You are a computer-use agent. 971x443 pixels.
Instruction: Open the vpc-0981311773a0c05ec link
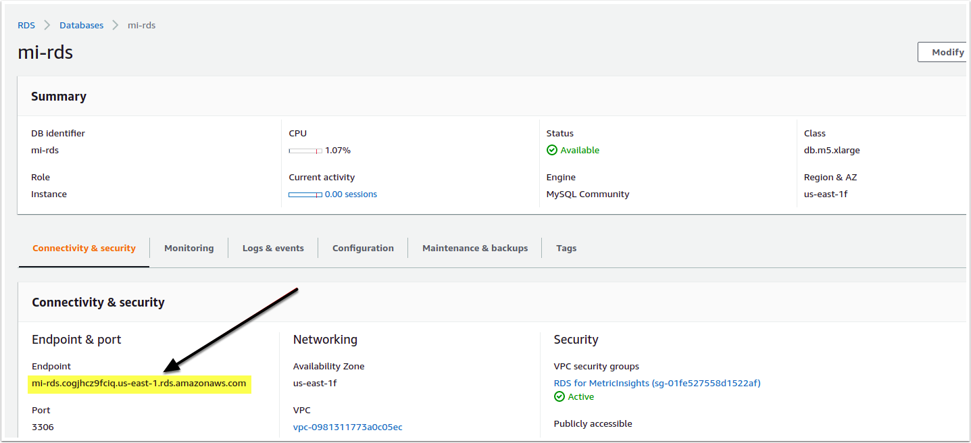[347, 427]
